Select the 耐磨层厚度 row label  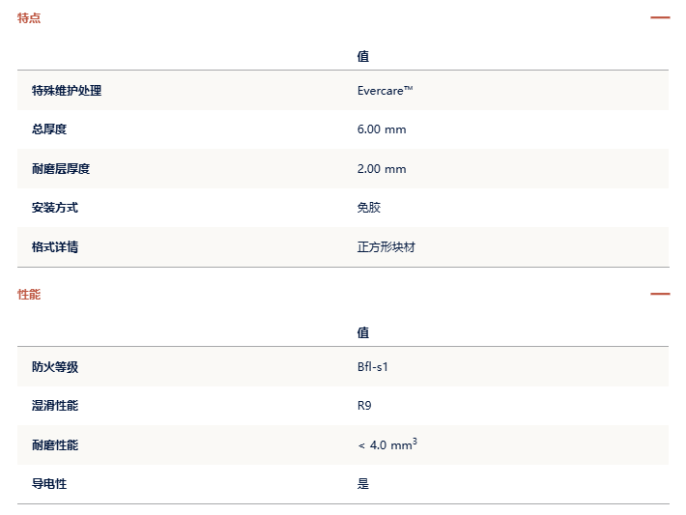(61, 168)
